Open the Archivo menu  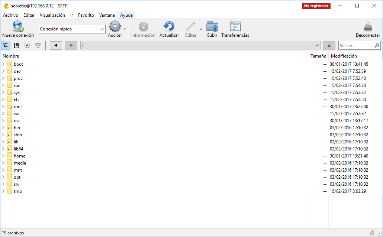[10, 15]
